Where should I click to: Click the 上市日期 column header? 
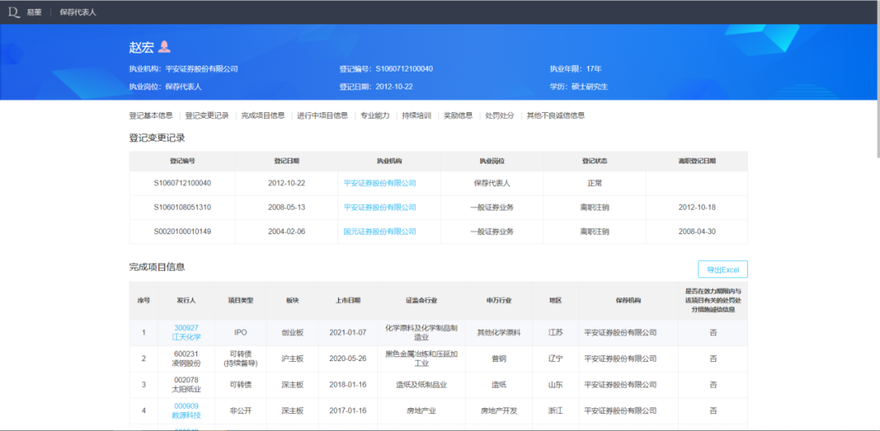coord(348,300)
